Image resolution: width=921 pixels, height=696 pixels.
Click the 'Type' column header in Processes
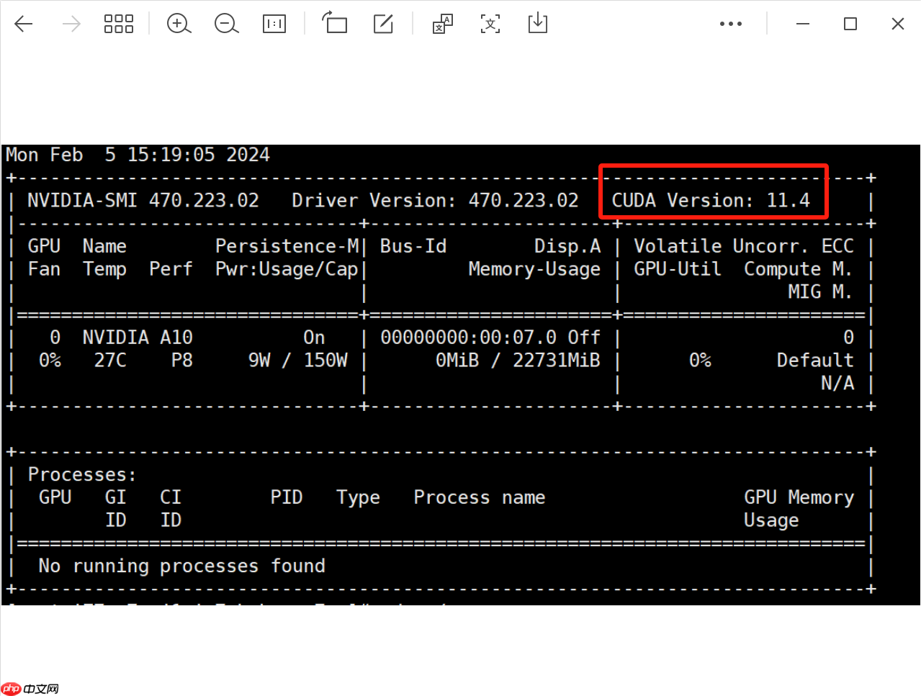coord(358,497)
